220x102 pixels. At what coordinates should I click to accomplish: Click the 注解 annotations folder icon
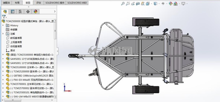pyautogui.click(x=8, y=34)
